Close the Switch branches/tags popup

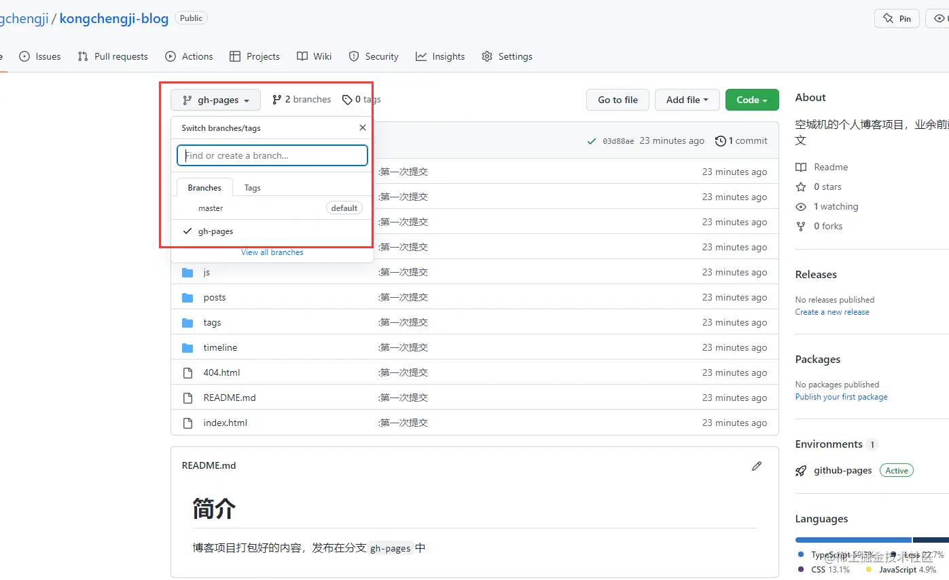tap(363, 128)
